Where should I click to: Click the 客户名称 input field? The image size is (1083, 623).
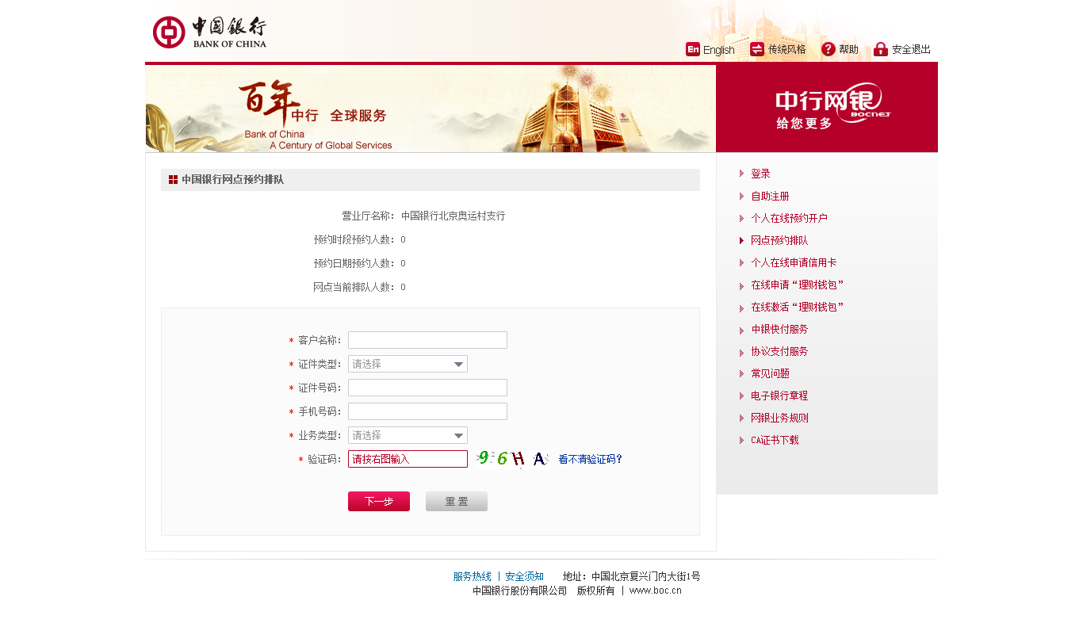(427, 339)
